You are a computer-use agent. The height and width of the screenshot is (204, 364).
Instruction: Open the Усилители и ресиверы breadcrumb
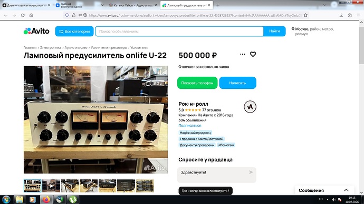109,47
